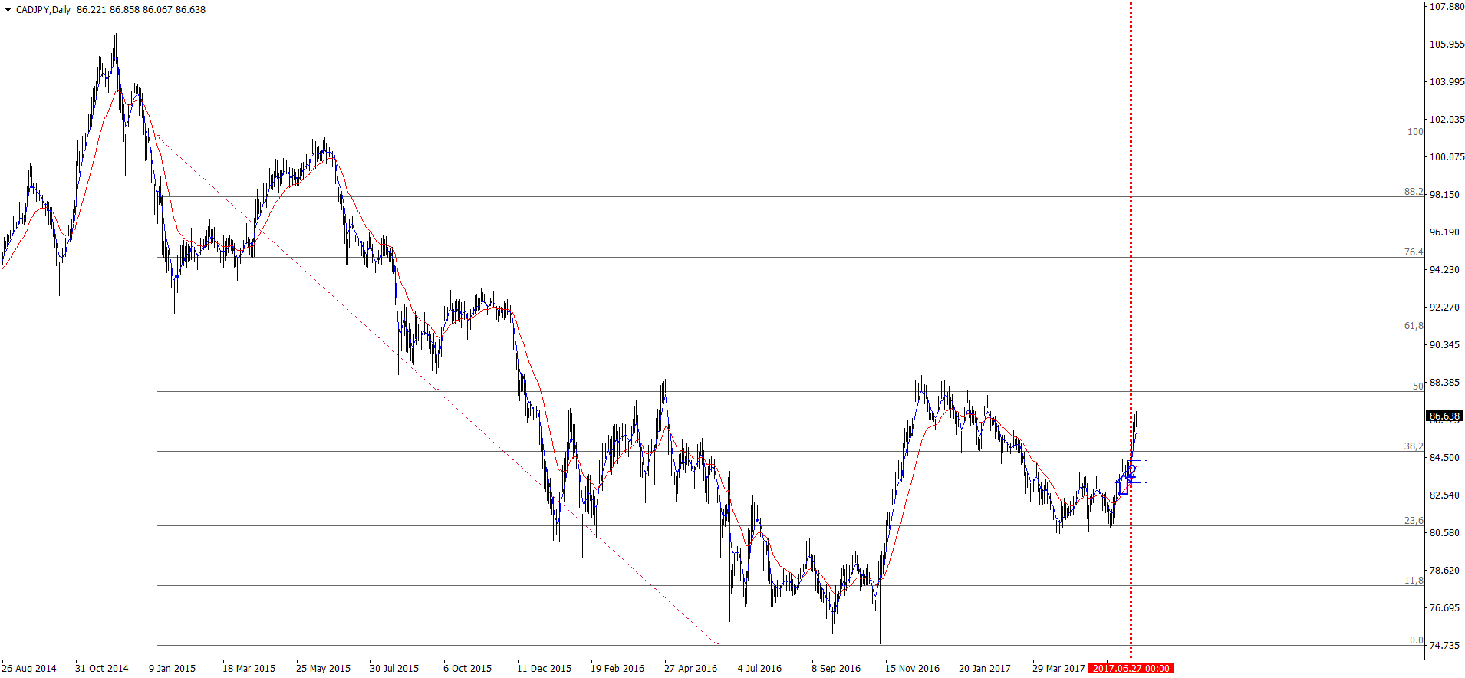Click the 96.190 price axis label
Image resolution: width=1465 pixels, height=678 pixels.
[x=1445, y=232]
